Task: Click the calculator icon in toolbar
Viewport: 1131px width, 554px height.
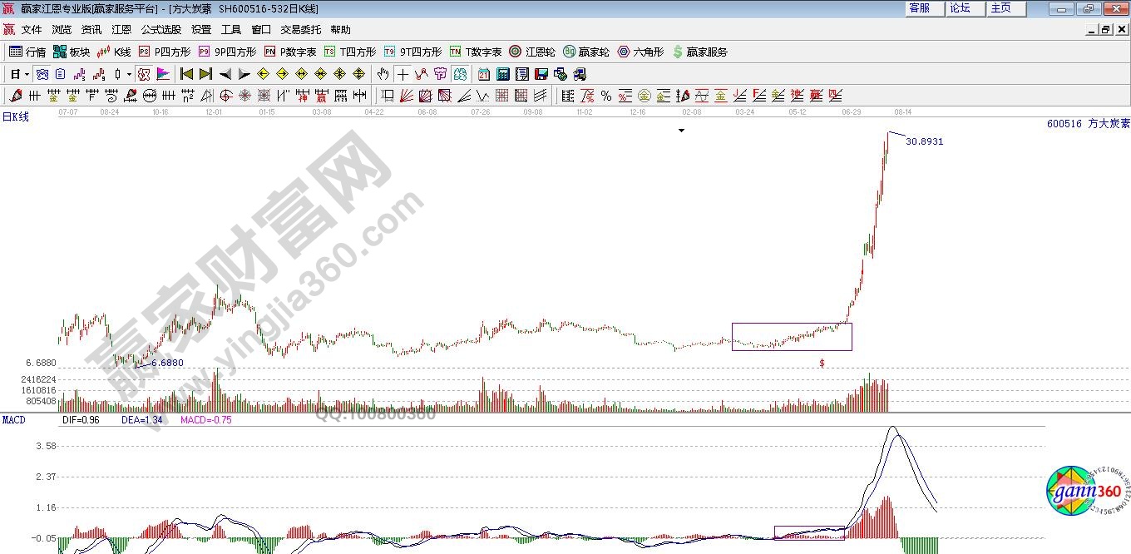Action: [502, 74]
